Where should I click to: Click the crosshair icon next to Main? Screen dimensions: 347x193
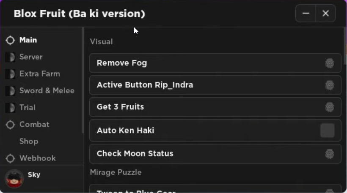click(10, 40)
